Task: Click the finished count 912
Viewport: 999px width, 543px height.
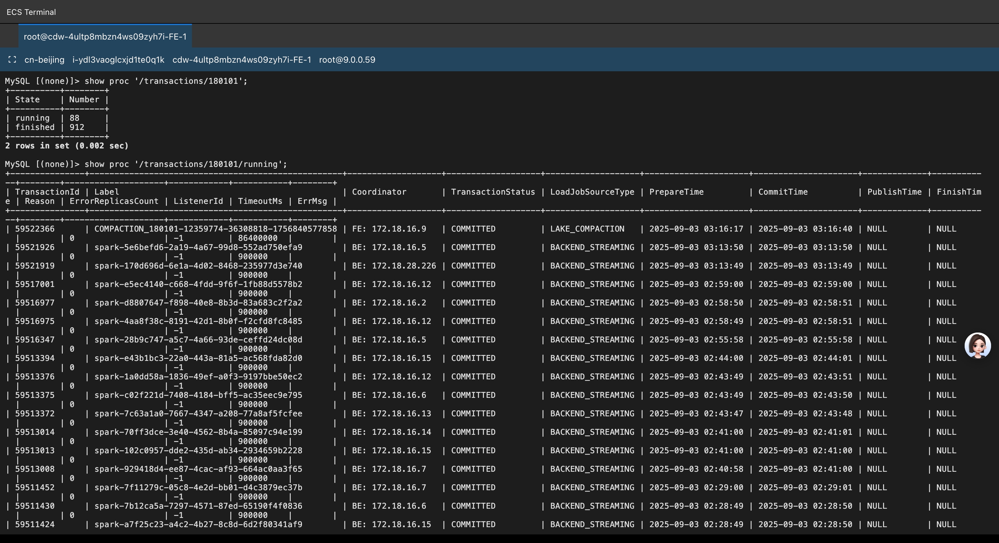Action: [77, 127]
